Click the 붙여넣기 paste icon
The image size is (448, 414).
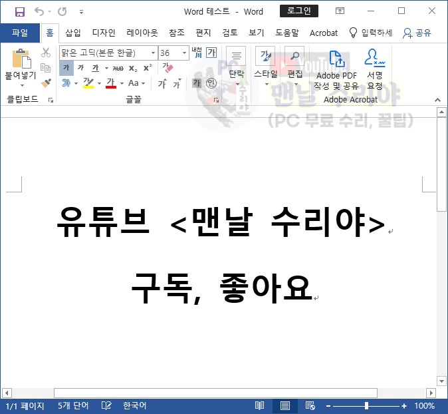tap(21, 58)
